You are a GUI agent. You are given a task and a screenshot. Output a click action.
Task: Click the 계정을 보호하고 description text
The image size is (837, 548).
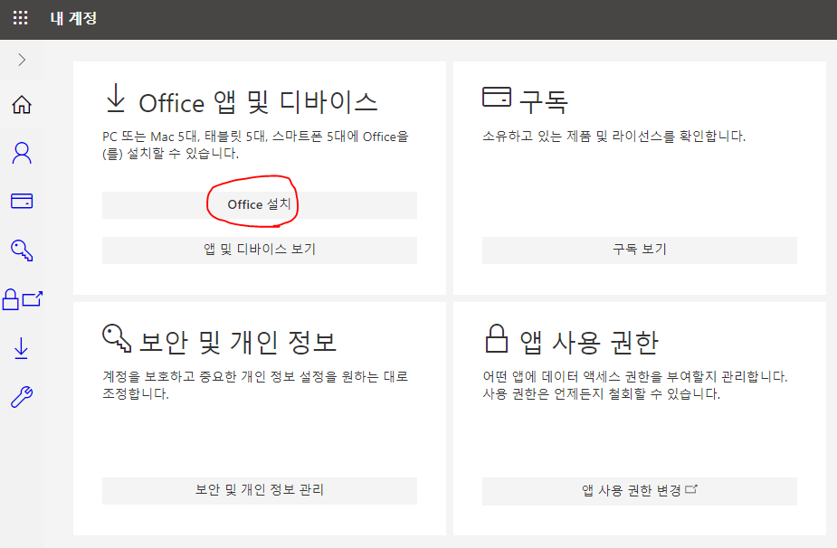pos(255,385)
